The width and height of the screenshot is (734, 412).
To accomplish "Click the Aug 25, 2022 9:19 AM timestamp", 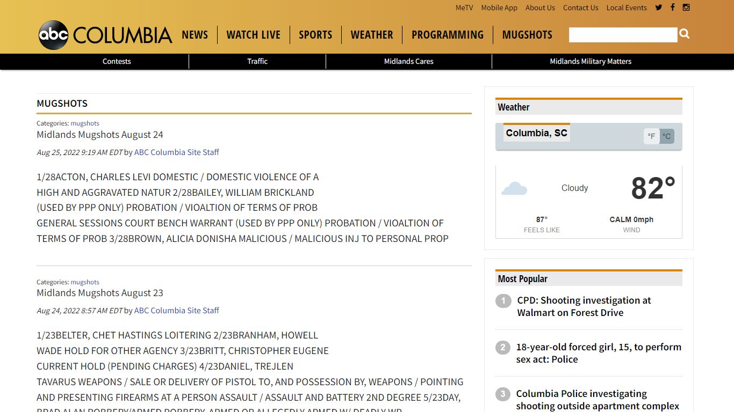I will 80,152.
